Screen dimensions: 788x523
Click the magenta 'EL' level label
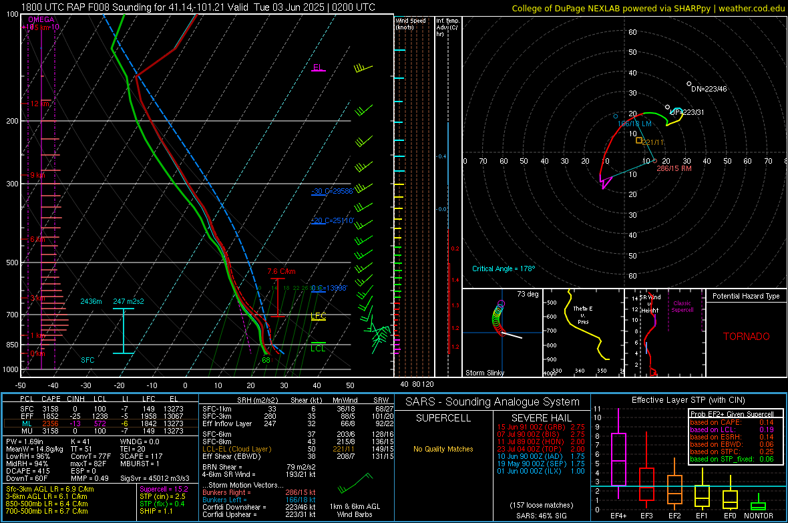318,67
